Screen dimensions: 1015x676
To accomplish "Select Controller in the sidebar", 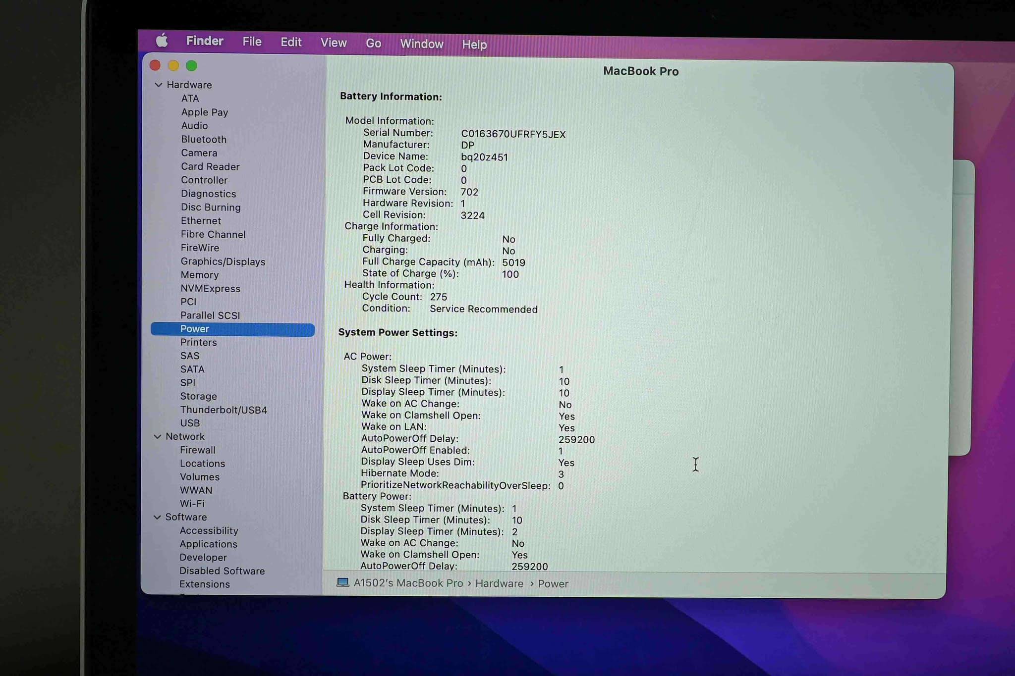I will [x=204, y=180].
